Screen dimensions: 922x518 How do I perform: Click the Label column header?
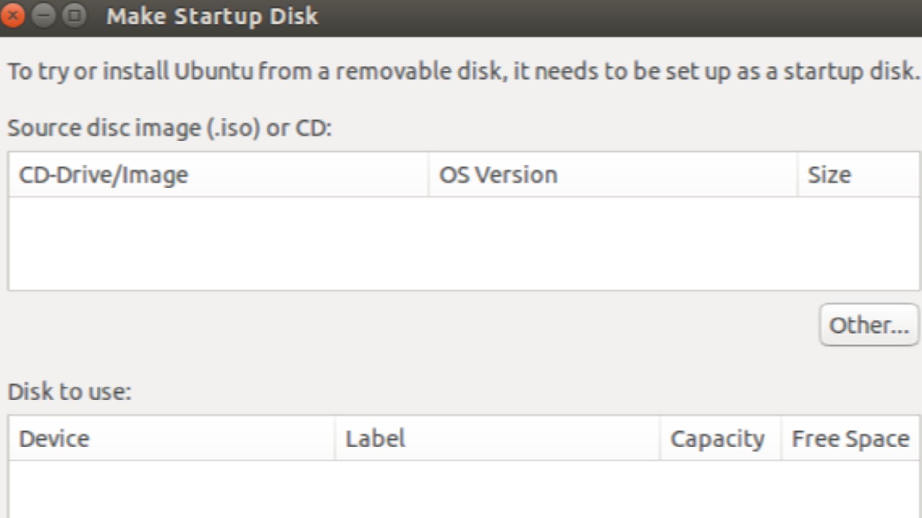375,437
